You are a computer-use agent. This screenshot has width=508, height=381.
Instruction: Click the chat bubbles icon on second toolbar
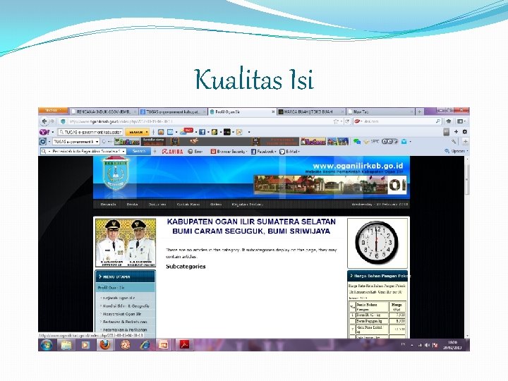point(357,141)
